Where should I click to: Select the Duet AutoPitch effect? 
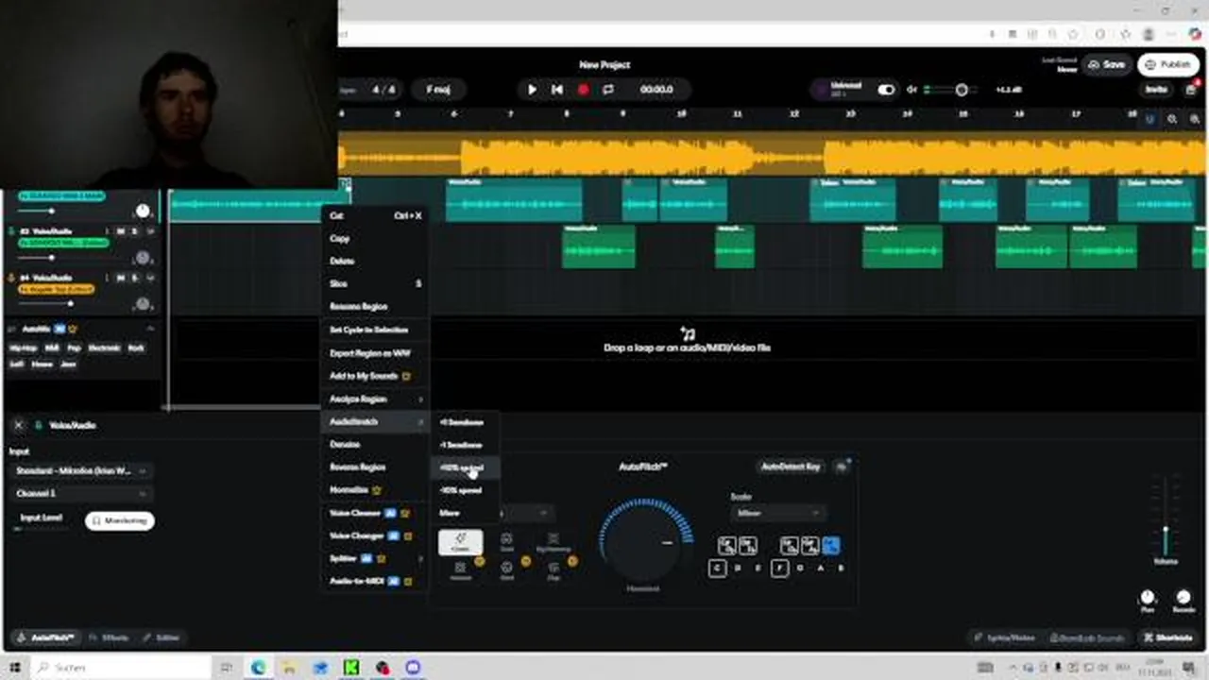coord(507,541)
